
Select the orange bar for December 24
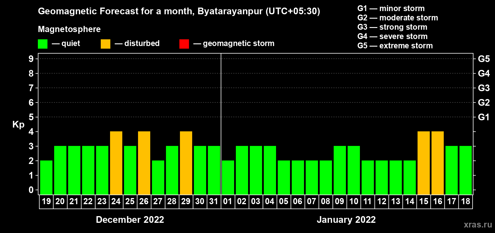[x=116, y=163]
